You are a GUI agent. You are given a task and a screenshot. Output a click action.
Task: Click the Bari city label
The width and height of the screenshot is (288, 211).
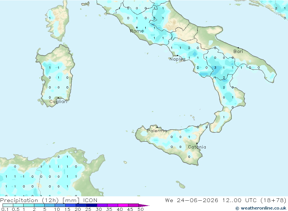click(238, 52)
